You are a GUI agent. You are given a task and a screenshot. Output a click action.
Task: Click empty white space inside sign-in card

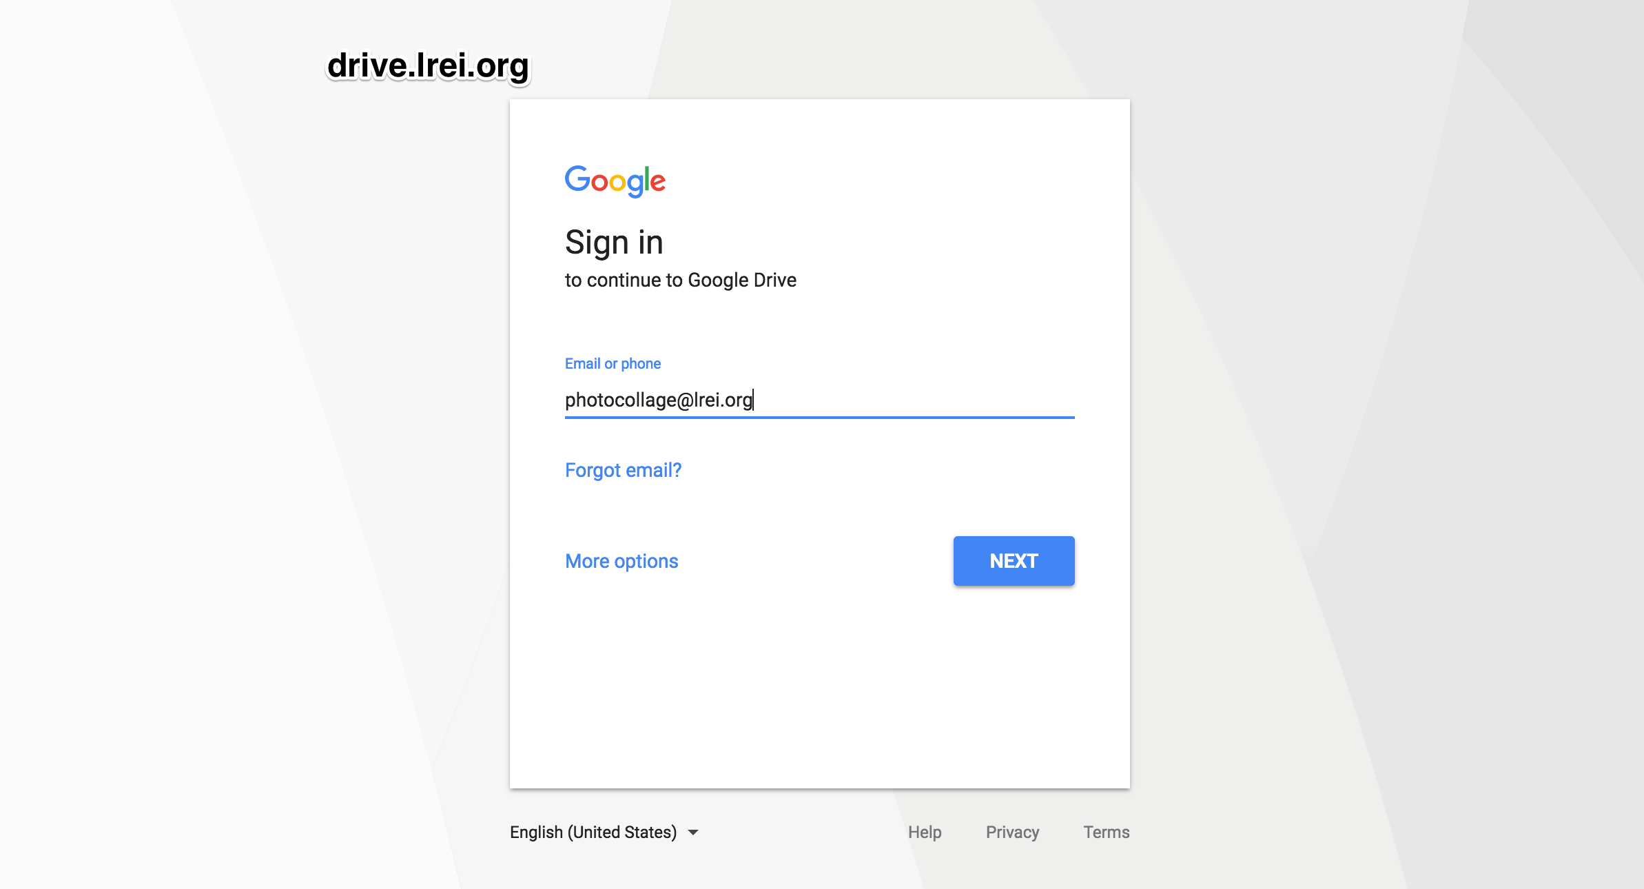(819, 689)
